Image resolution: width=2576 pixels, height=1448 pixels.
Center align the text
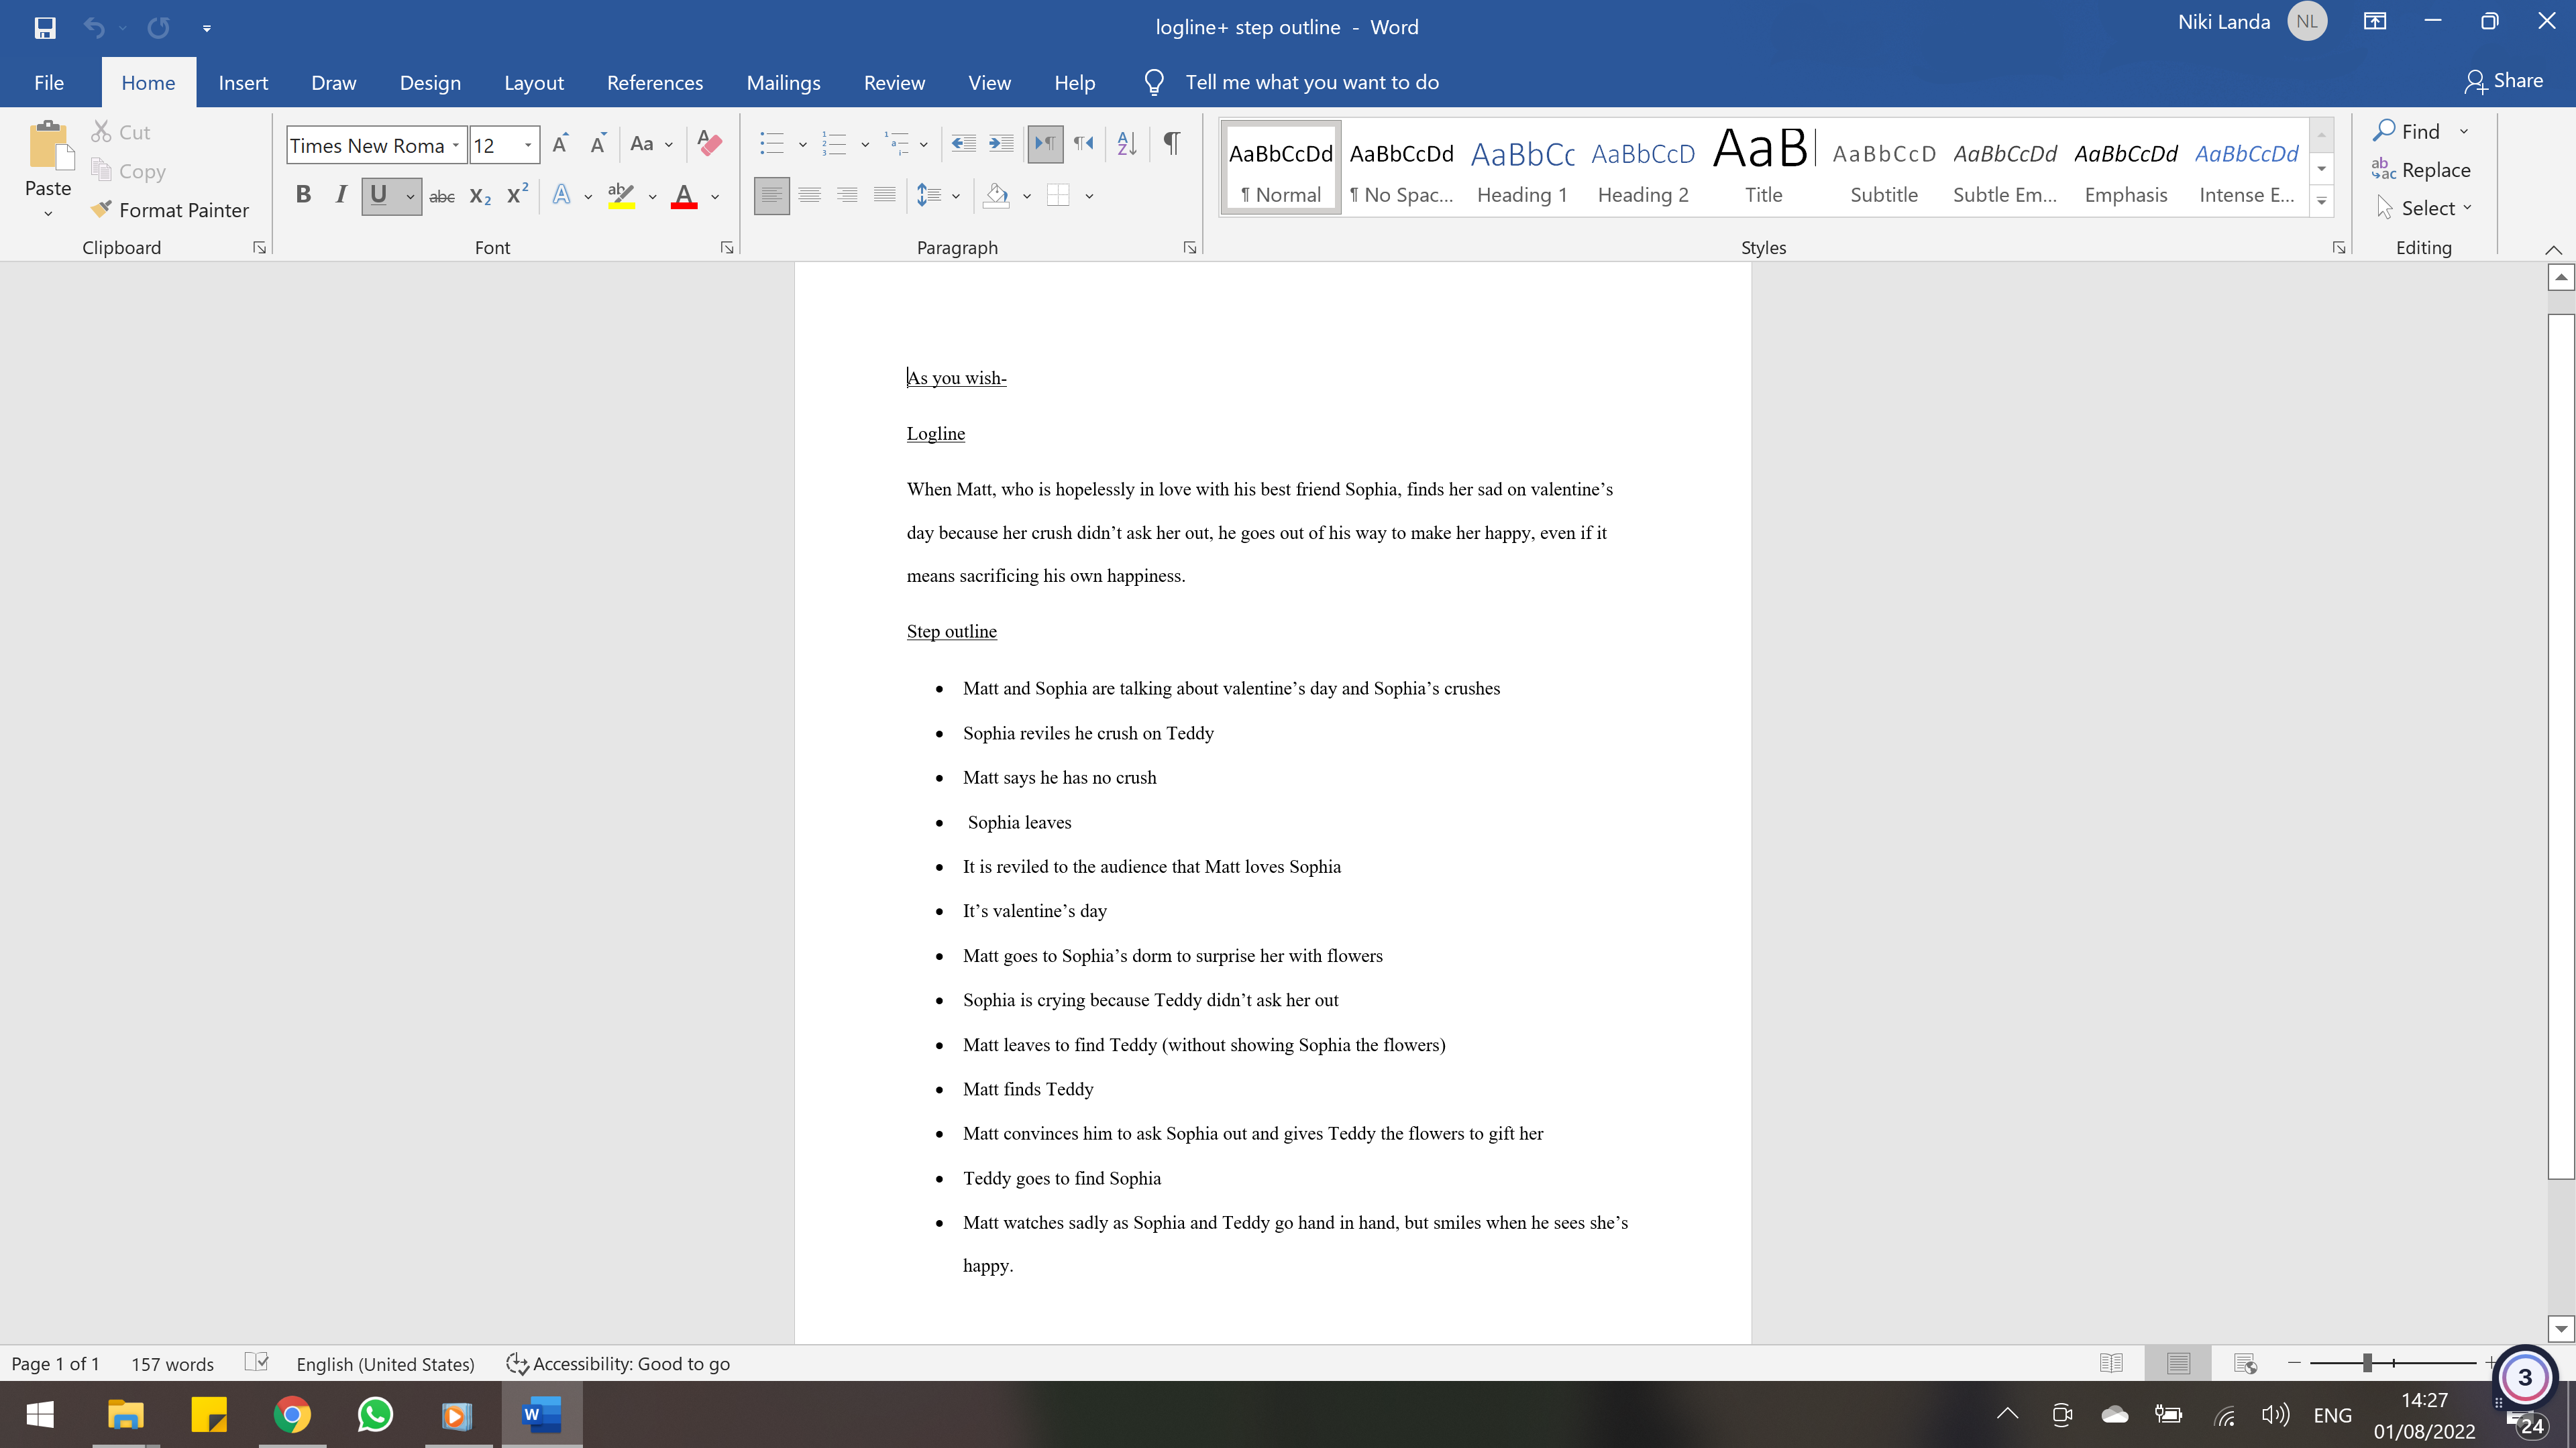pos(809,196)
